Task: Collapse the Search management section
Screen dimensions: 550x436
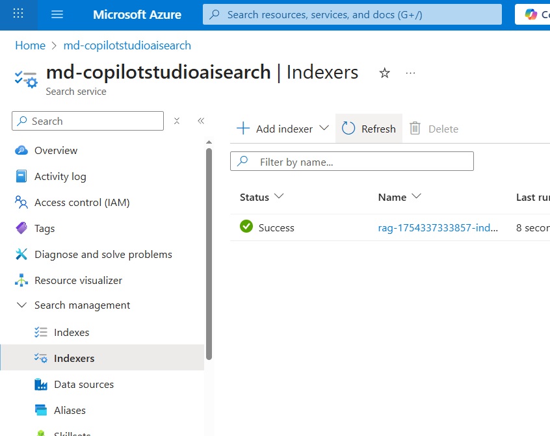Action: click(21, 305)
